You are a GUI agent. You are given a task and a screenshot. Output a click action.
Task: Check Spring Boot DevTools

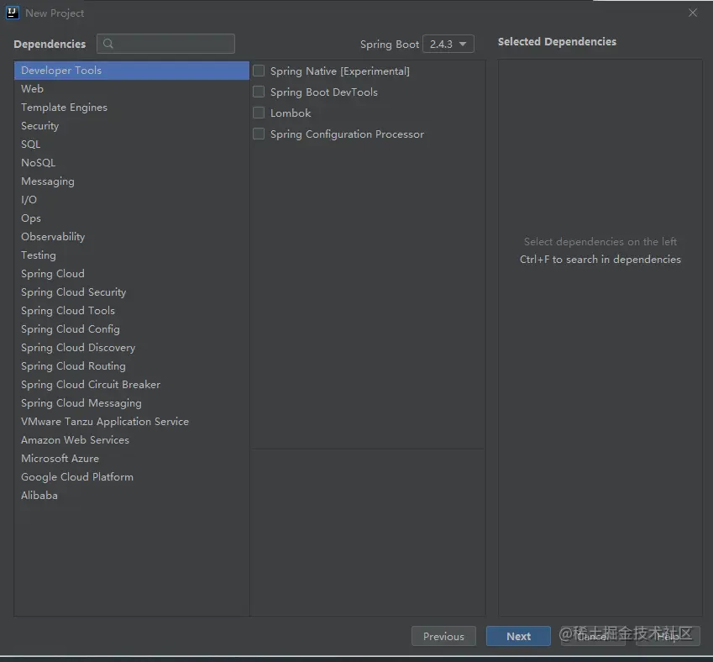[259, 92]
